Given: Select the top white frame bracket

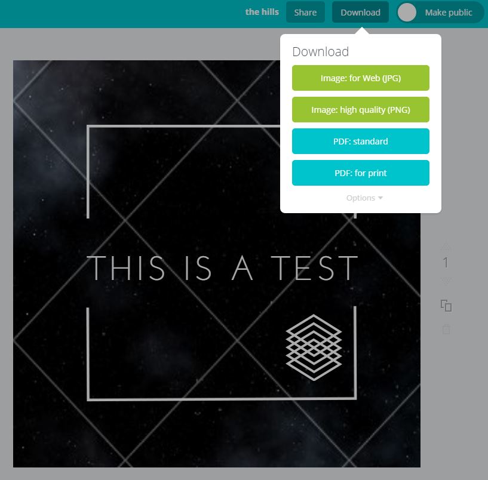Looking at the screenshot, I should click(x=179, y=127).
